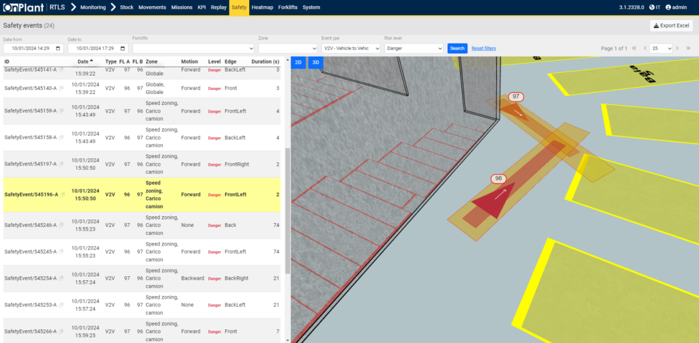Switch the map to 2D view
Image resolution: width=699 pixels, height=343 pixels.
click(x=298, y=62)
